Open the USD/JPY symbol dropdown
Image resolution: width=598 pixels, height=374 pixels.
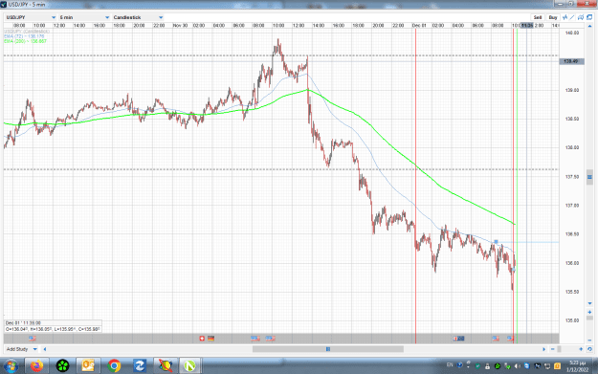[x=31, y=17]
